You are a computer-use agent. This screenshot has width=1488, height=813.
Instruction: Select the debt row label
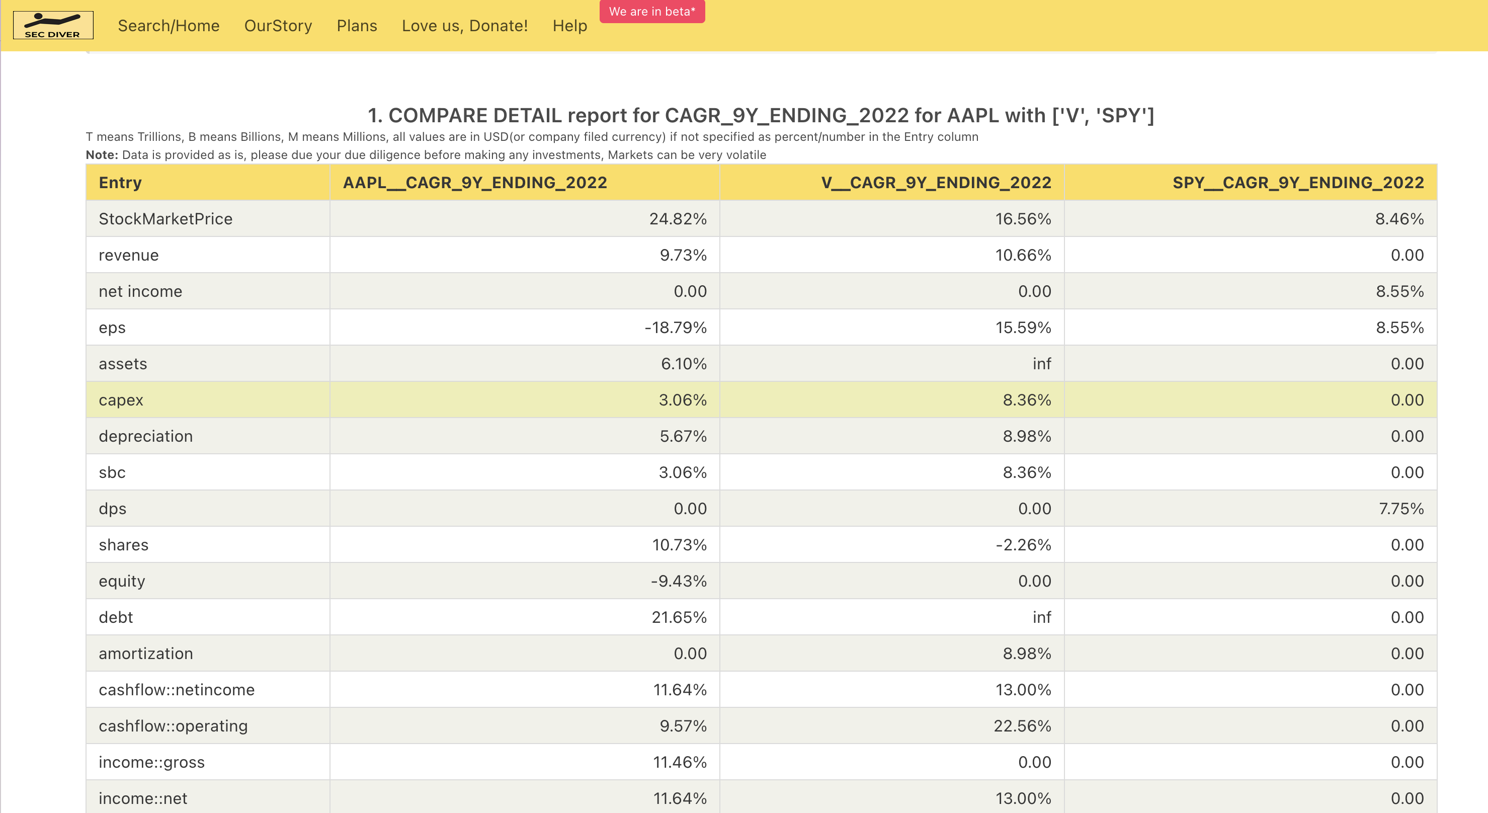[116, 617]
